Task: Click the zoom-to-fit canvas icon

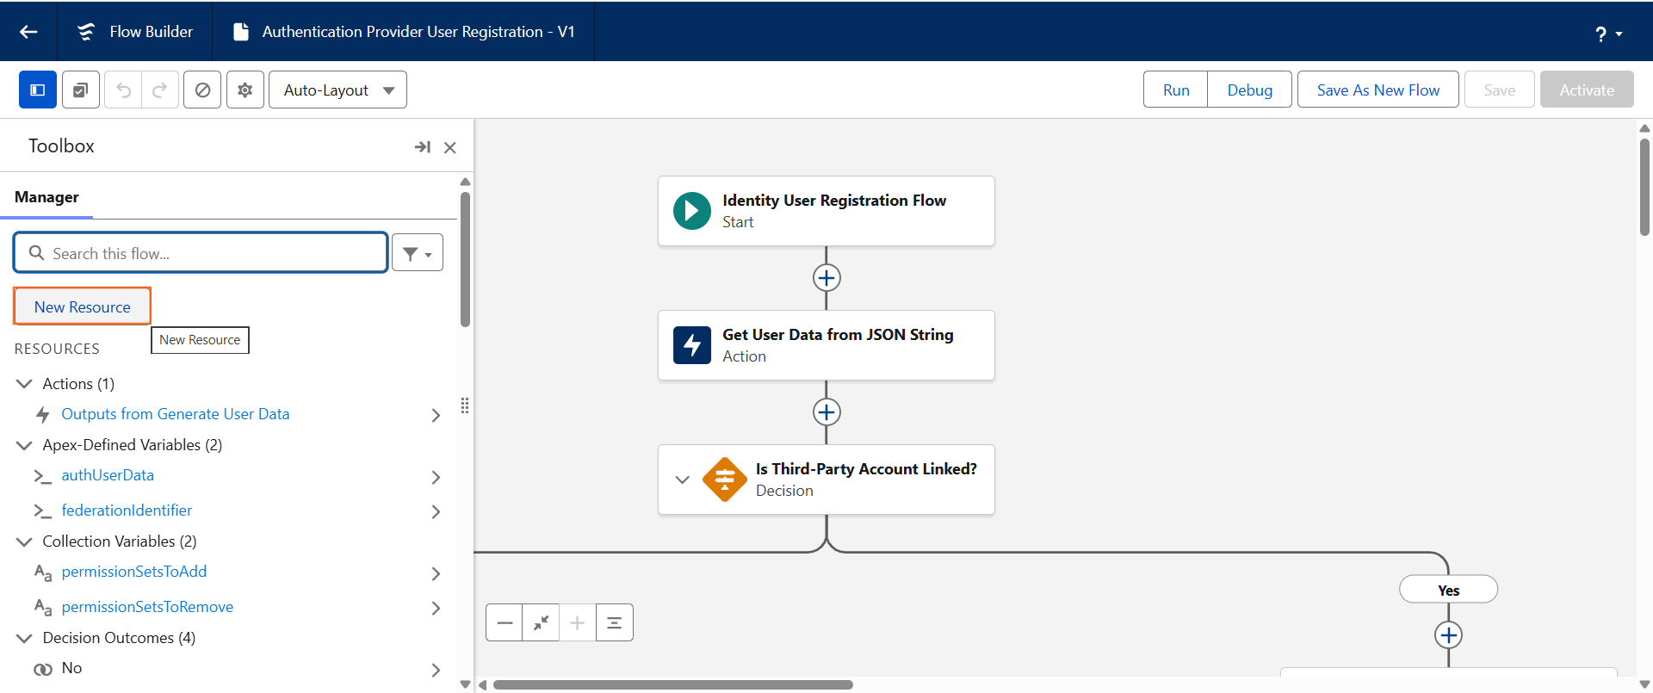Action: [541, 622]
